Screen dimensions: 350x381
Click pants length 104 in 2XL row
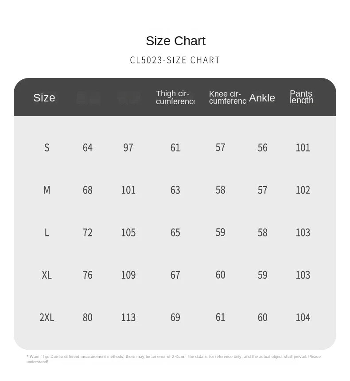[x=303, y=317]
